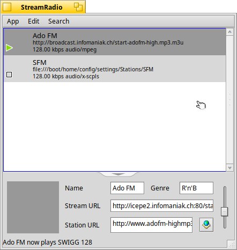The height and width of the screenshot is (250, 237).
Task: Open the Edit menu
Action: pyautogui.click(x=33, y=21)
